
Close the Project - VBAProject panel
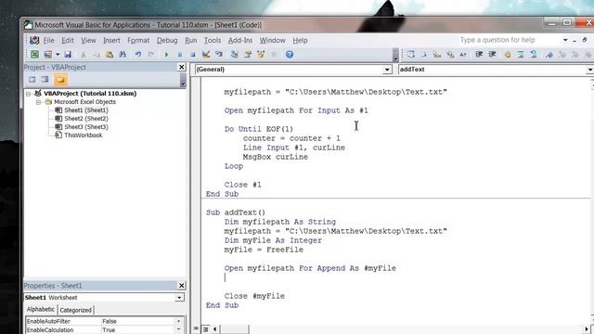182,67
